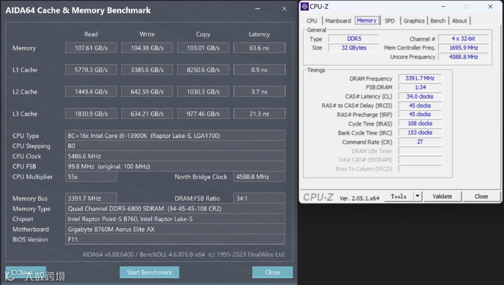Screen dimensions: 504x285
Task: Click the Tools button in CPU-Z
Action: 399,197
